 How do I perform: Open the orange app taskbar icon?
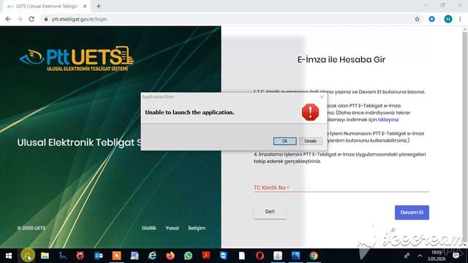(116, 256)
